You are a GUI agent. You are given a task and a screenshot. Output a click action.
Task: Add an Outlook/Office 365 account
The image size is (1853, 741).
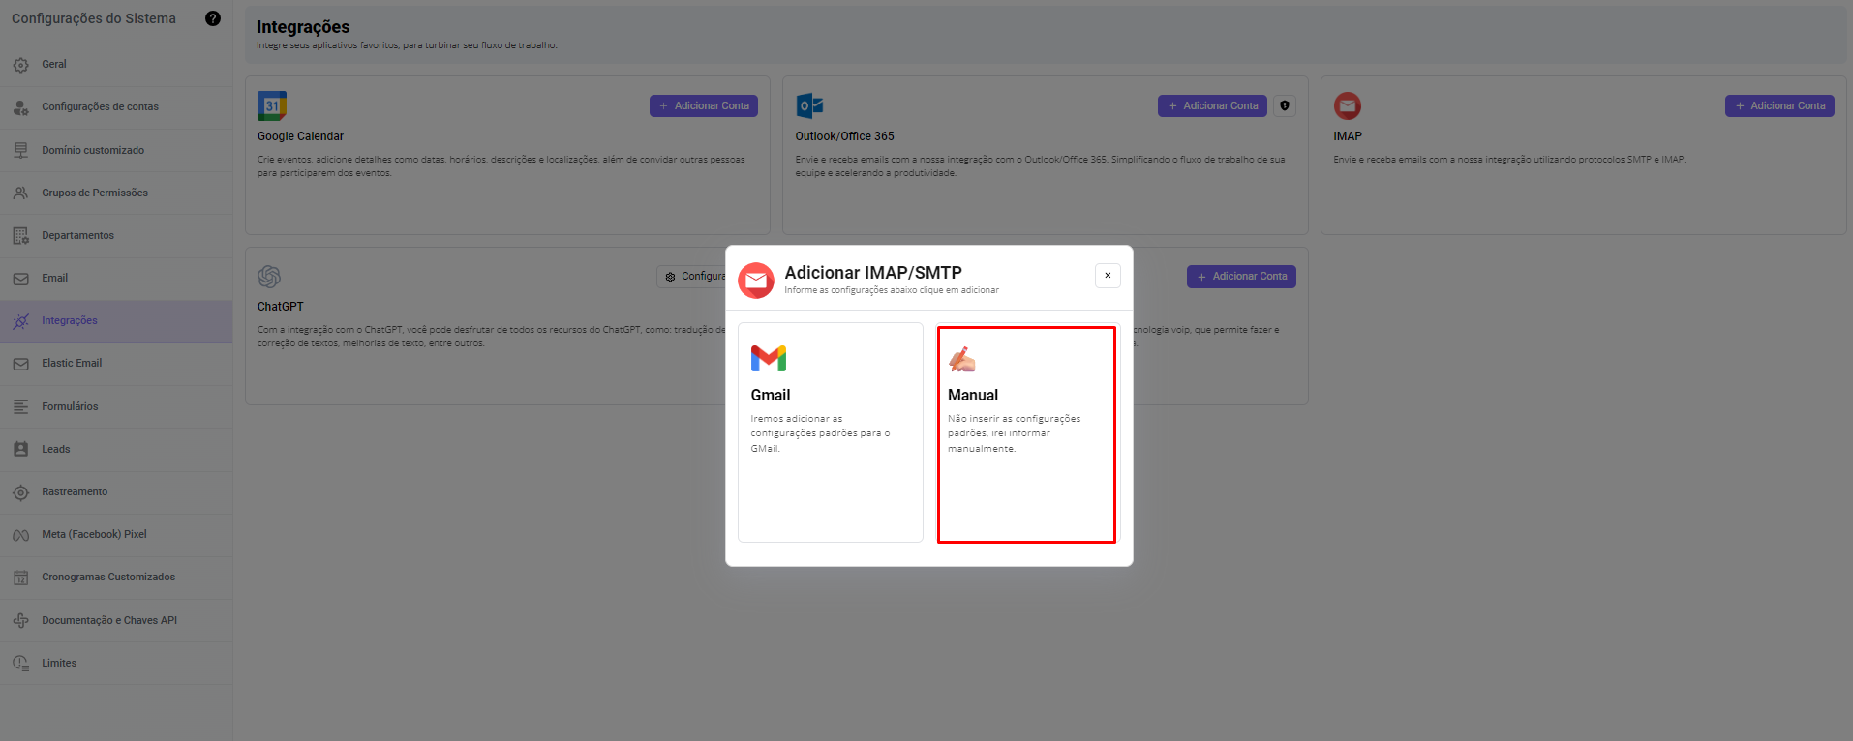tap(1212, 105)
